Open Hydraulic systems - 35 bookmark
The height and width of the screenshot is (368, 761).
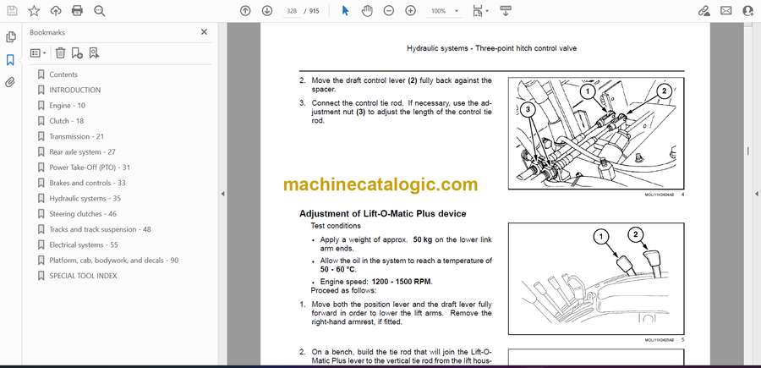pos(85,199)
